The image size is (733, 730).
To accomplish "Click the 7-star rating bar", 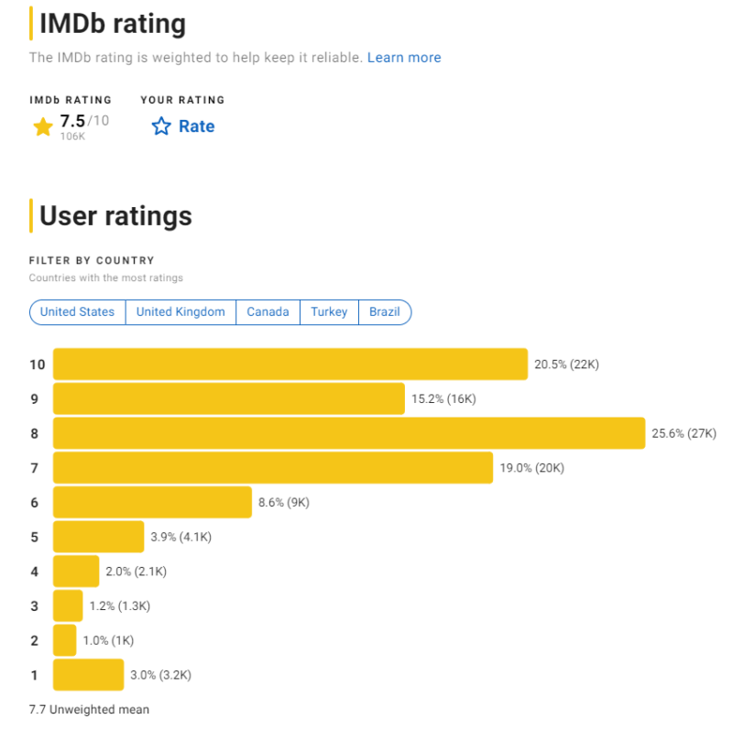I will click(x=273, y=468).
